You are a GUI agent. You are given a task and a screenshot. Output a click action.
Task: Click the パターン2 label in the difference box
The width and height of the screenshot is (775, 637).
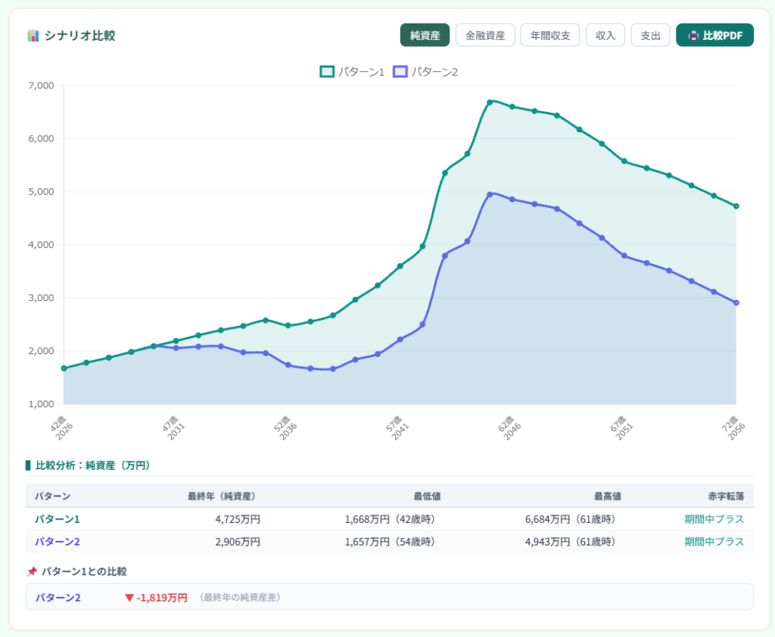point(58,598)
